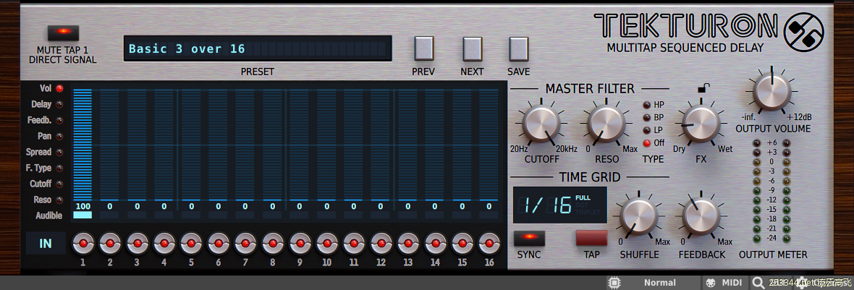Save preset with SAVE button
Screen dimensions: 854x290
click(x=518, y=48)
